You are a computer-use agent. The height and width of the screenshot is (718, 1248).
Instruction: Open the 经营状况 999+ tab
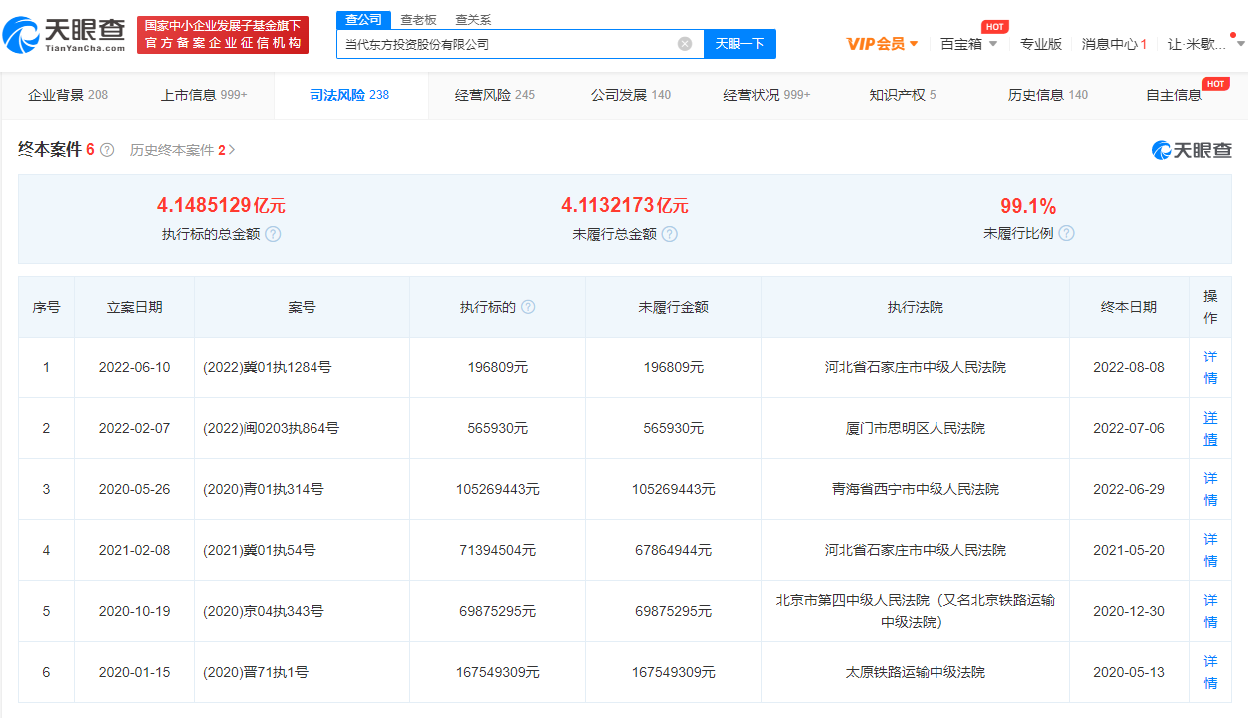click(767, 95)
